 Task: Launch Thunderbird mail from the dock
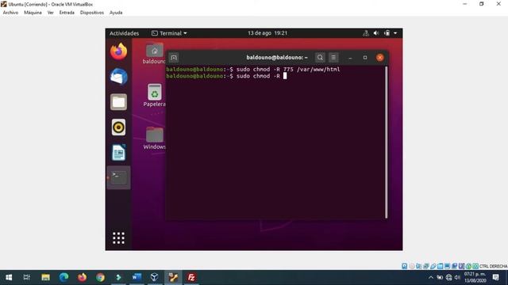coord(118,77)
